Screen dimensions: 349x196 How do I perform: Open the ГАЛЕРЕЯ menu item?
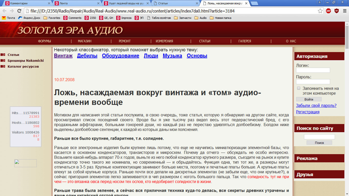click(x=245, y=41)
